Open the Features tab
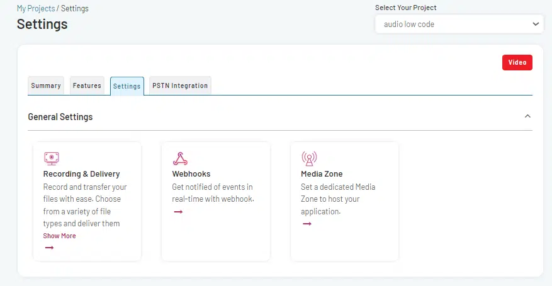Viewport: 552px width, 286px height. tap(87, 85)
